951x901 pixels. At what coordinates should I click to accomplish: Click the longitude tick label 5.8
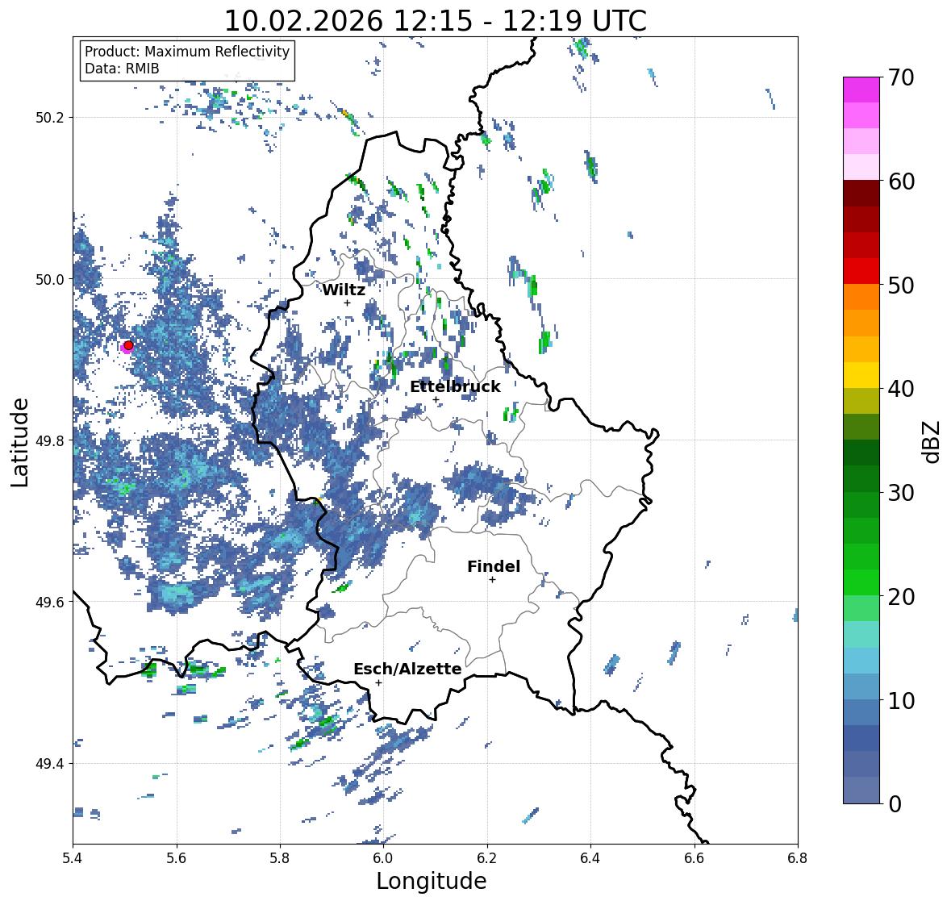(280, 858)
